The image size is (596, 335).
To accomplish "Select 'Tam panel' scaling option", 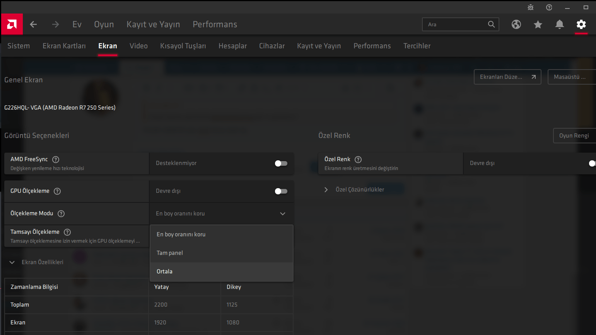I will (221, 253).
